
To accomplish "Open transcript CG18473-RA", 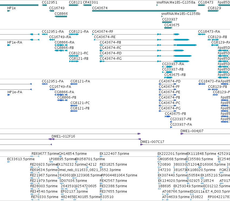I will point(202,34).
